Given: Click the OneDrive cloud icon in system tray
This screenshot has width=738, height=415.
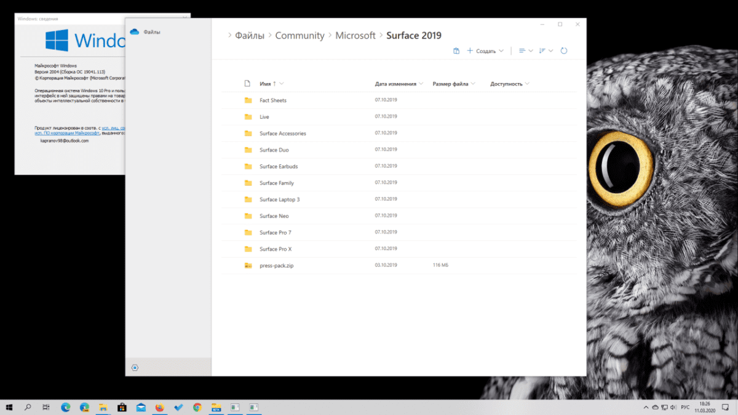Looking at the screenshot, I should (656, 406).
